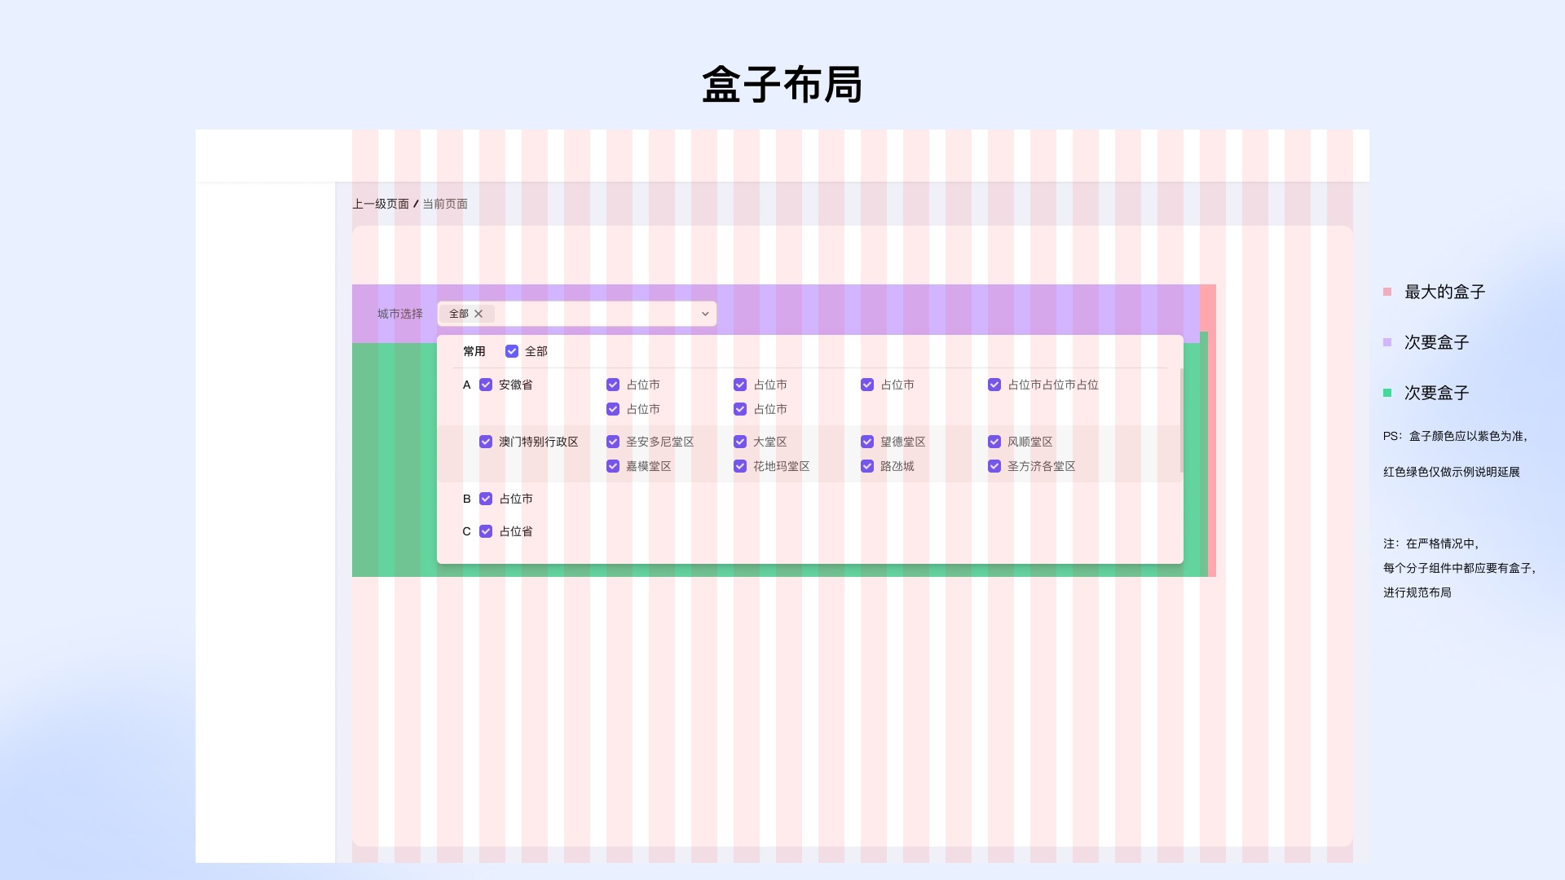Toggle the 占位市 checkbox under A
Screen dimensions: 1565x880
point(613,385)
